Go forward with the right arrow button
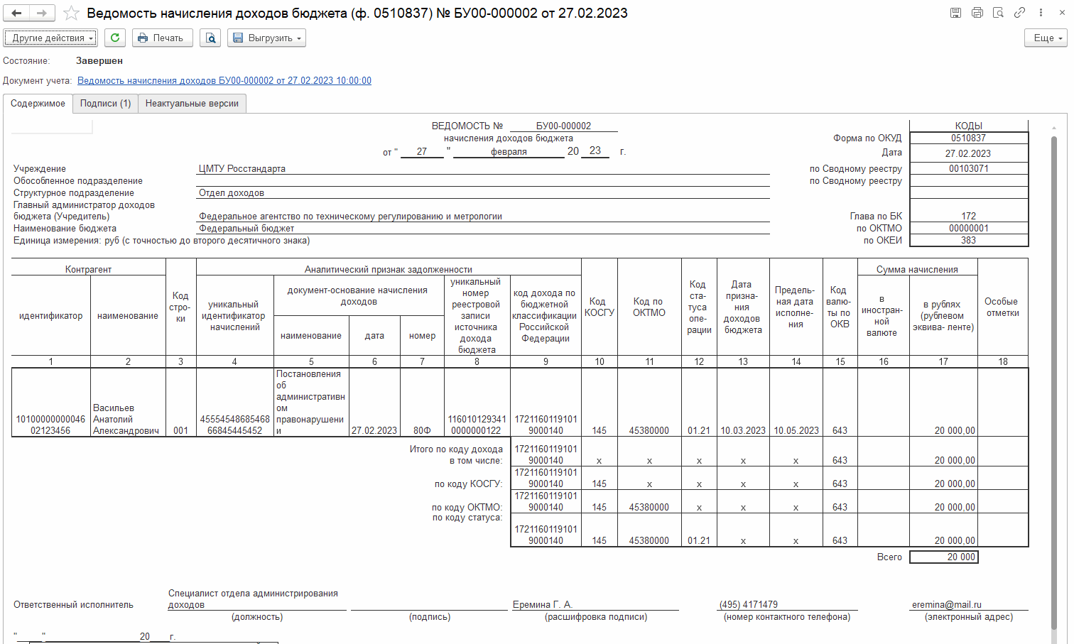 [42, 13]
